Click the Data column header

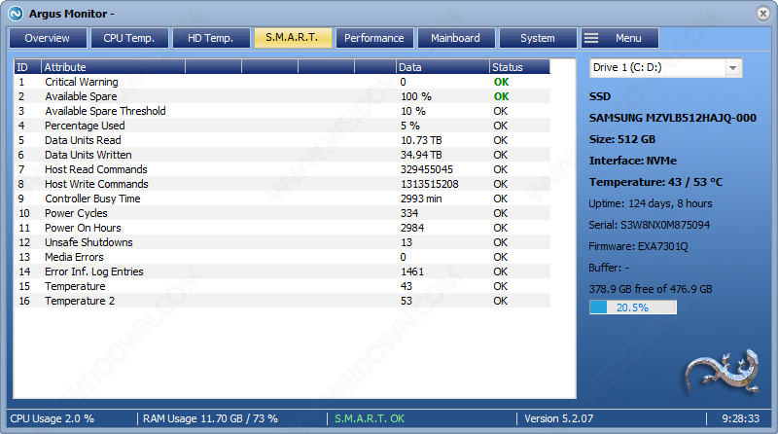click(442, 67)
